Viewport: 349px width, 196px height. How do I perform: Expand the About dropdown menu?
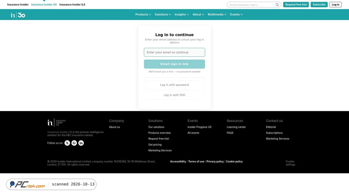point(198,15)
